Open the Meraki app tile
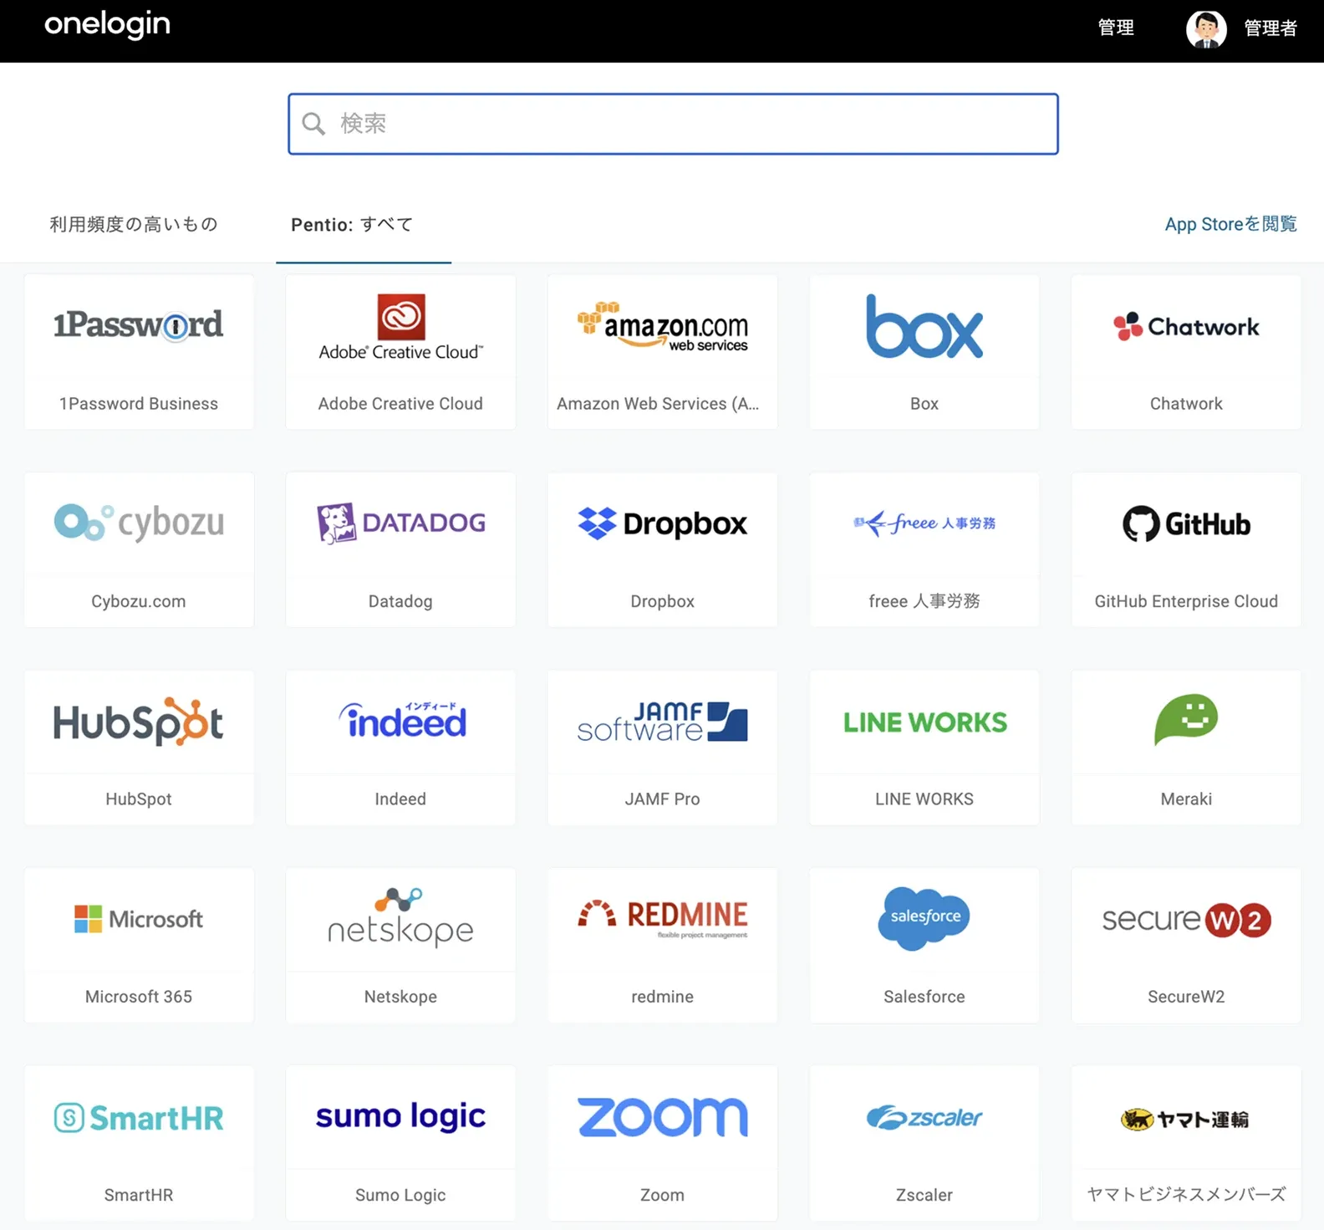The image size is (1324, 1230). click(1185, 748)
